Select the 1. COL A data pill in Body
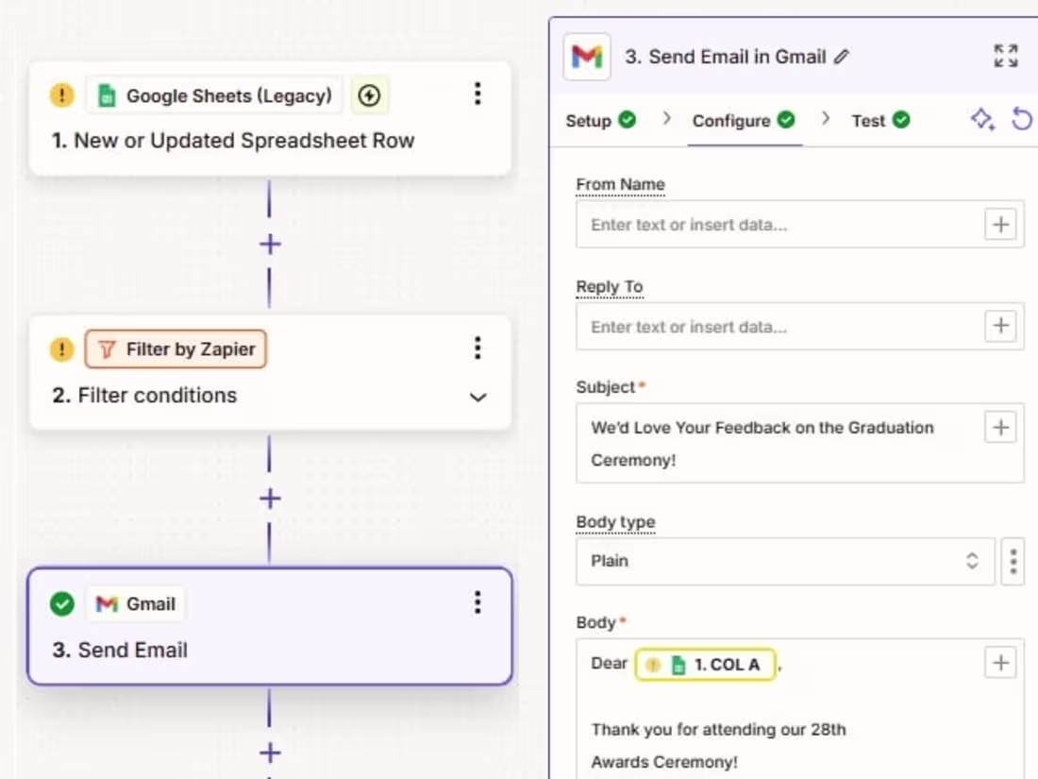Viewport: 1038px width, 779px height. 706,664
